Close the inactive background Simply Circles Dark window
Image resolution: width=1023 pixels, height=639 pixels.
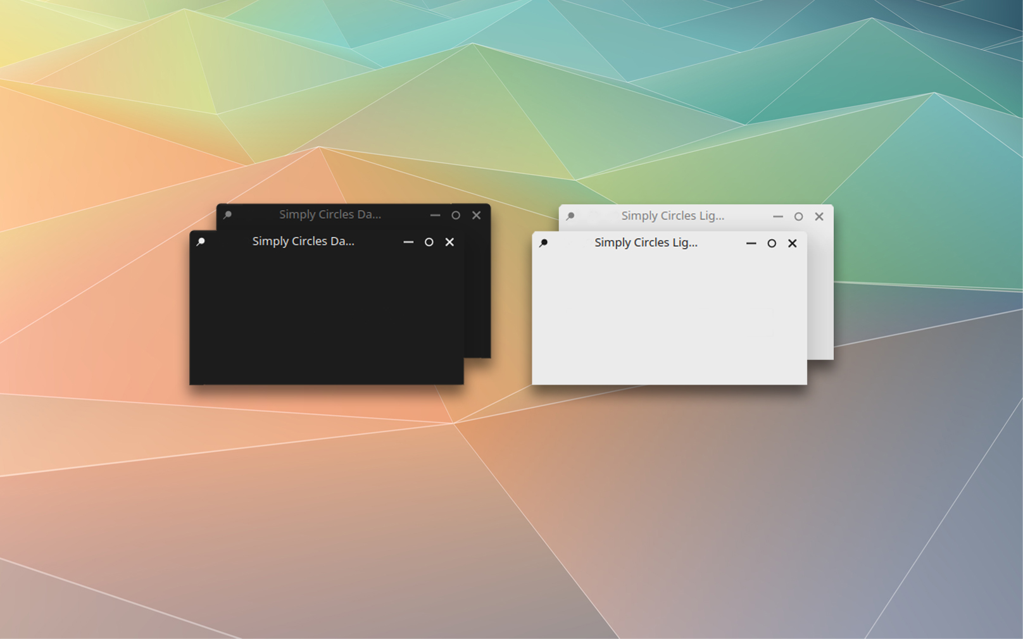click(477, 215)
